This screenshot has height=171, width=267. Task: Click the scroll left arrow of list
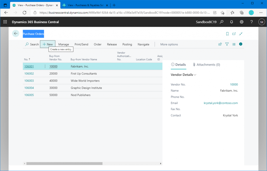(25, 163)
